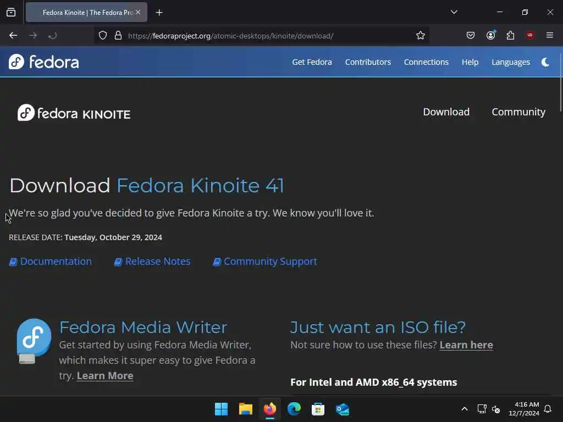Screen dimensions: 563x422
Task: Go back to previous page
Action: click(13, 36)
